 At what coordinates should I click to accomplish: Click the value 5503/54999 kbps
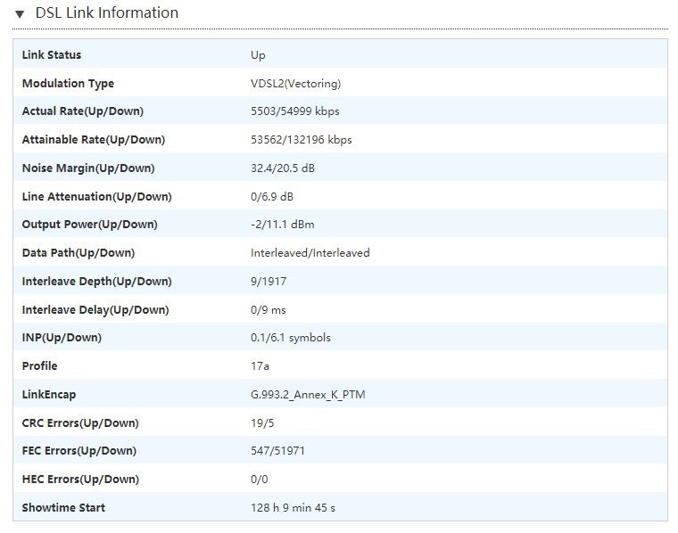tap(295, 111)
